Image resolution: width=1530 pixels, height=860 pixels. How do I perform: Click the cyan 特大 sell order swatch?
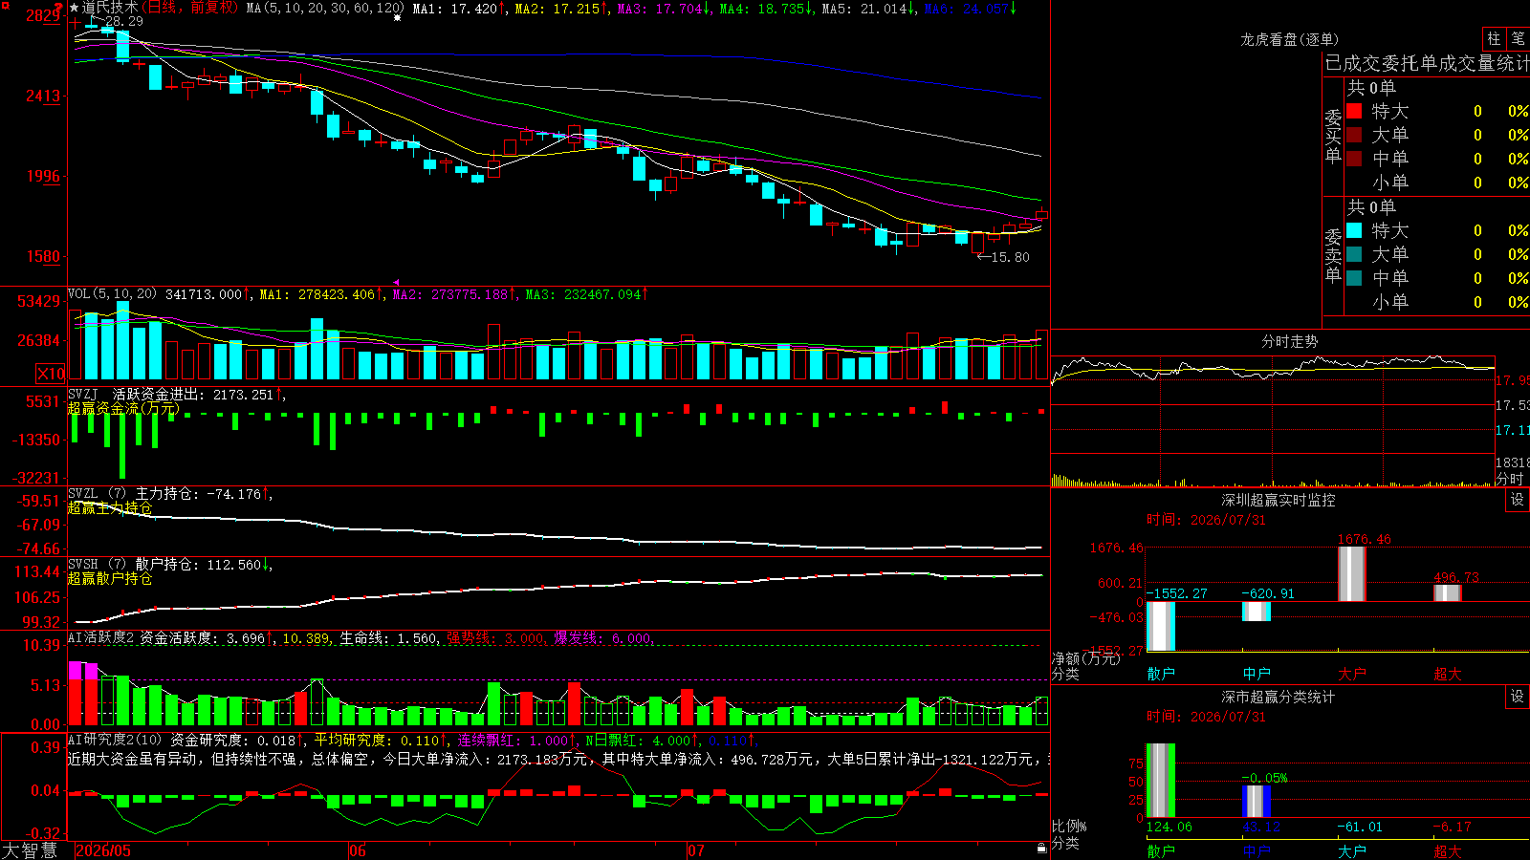click(1354, 230)
